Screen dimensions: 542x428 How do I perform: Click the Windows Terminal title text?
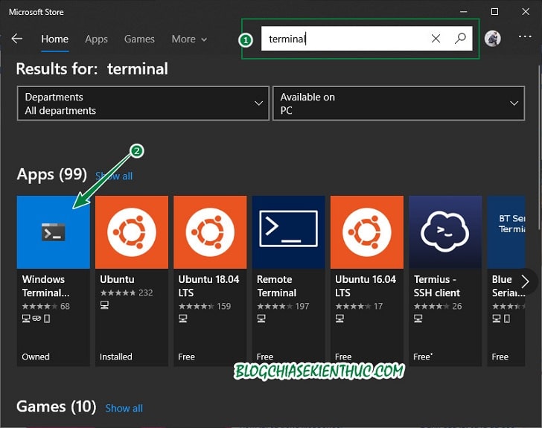click(45, 286)
